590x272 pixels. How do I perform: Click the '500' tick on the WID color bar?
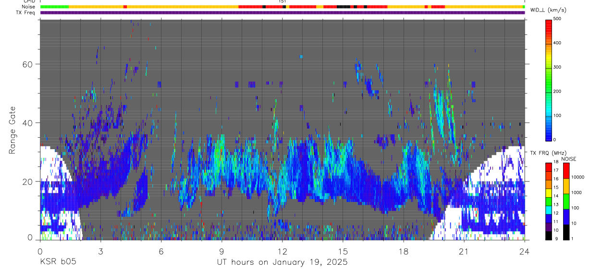click(x=557, y=19)
